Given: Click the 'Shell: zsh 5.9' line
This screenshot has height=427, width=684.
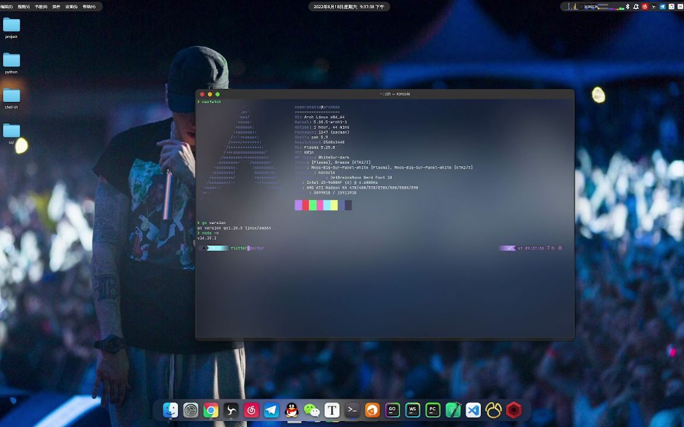Looking at the screenshot, I should pos(311,137).
